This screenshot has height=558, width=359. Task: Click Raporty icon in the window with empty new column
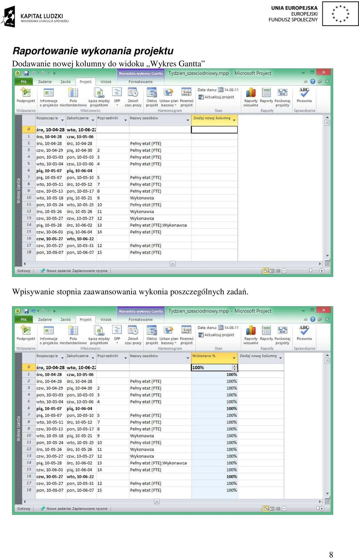coord(266,95)
